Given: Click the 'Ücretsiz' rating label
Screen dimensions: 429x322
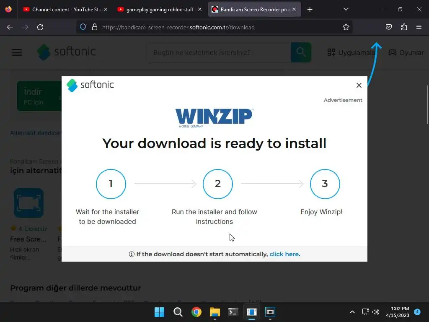Looking at the screenshot, I should 36,229.
